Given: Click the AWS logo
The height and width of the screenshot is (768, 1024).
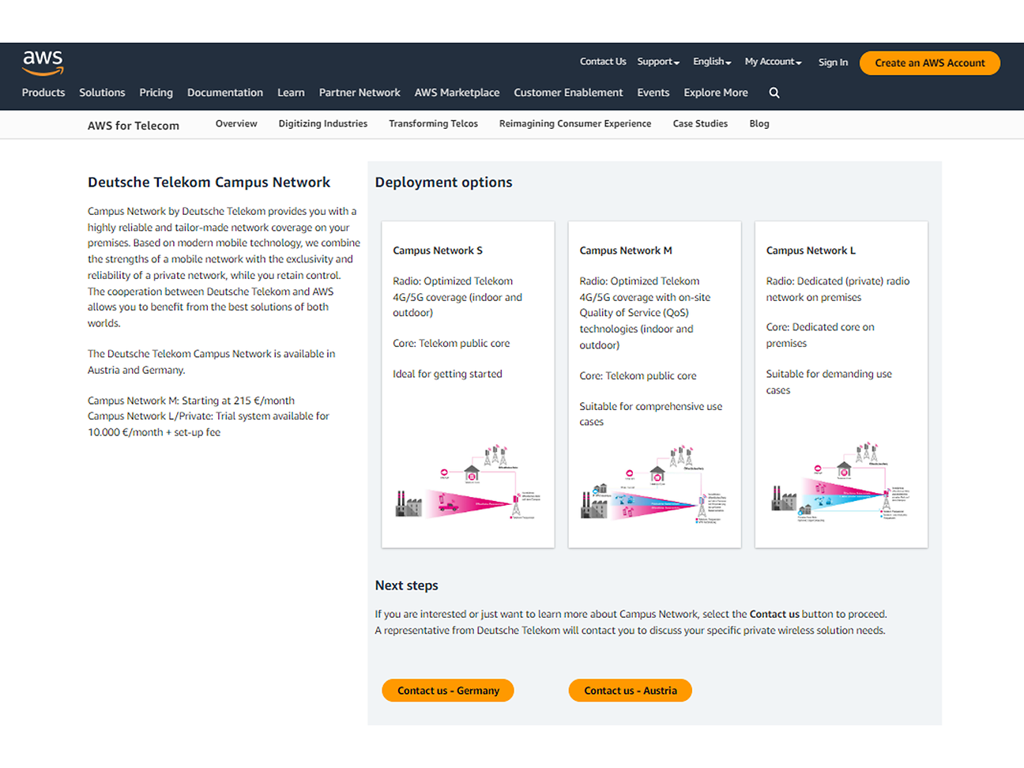Looking at the screenshot, I should (43, 62).
